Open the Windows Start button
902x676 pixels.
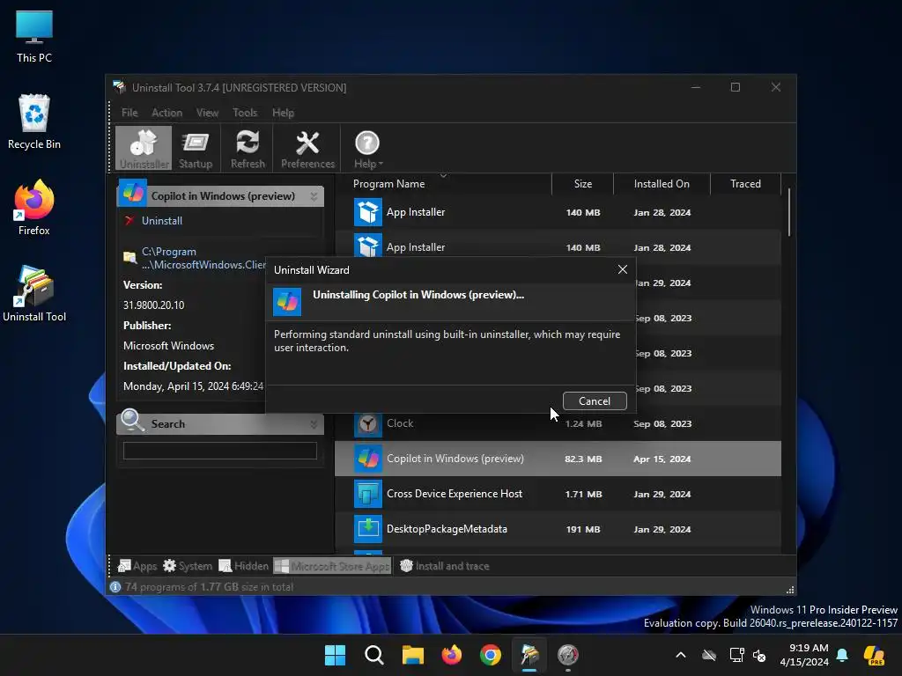[335, 655]
